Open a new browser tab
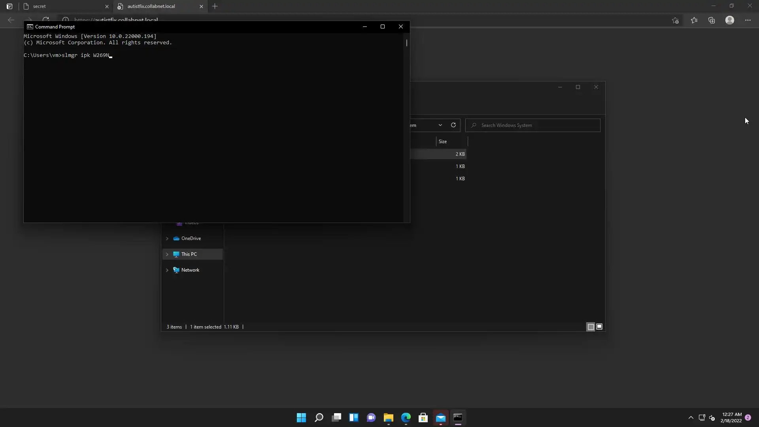Viewport: 759px width, 427px height. coord(215,6)
